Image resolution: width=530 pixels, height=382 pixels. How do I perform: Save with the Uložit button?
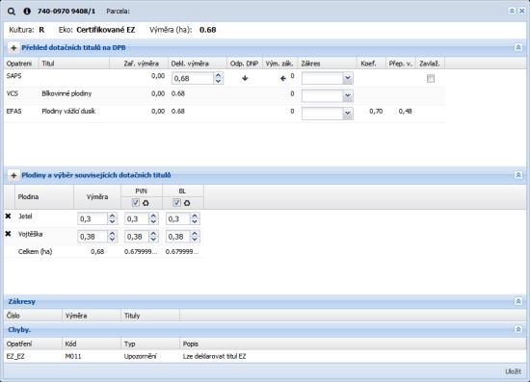[513, 371]
